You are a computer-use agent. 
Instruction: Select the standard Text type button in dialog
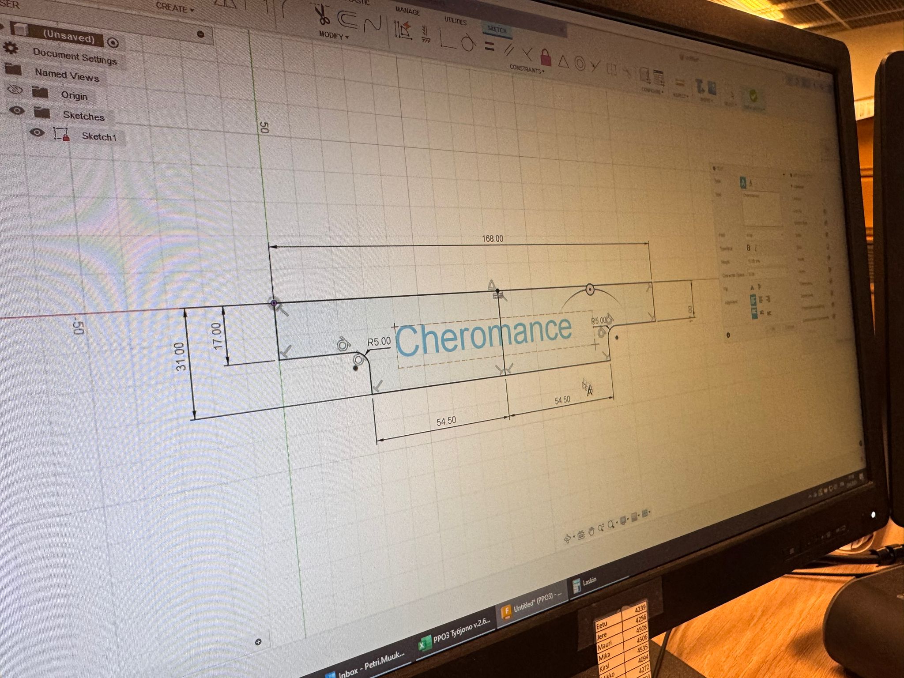coord(742,183)
